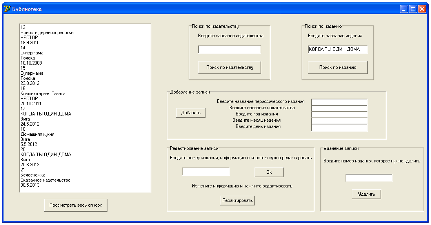This screenshot has height=225, width=431.
Task: Click record number "16" in list
Action: click(x=23, y=88)
